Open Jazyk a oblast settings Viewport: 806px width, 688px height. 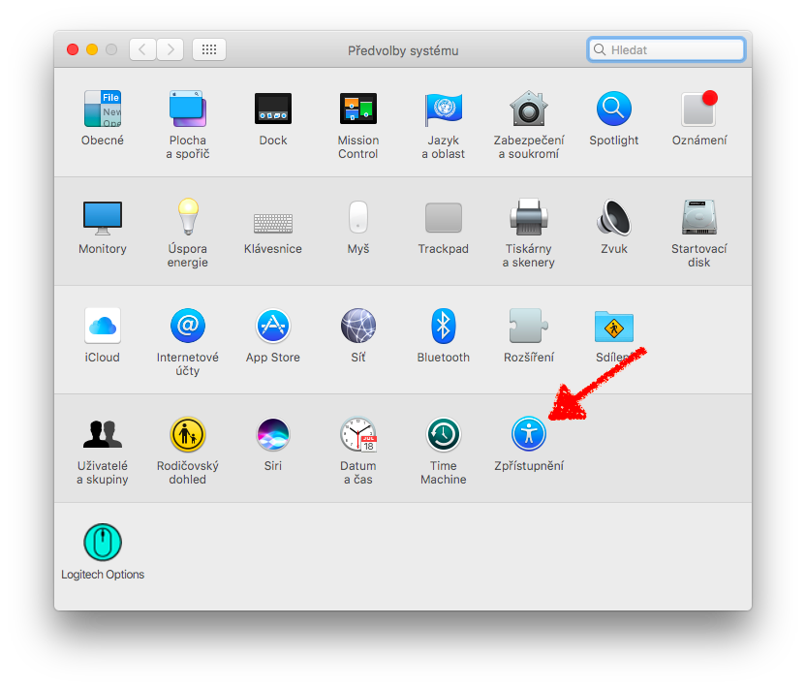[443, 109]
